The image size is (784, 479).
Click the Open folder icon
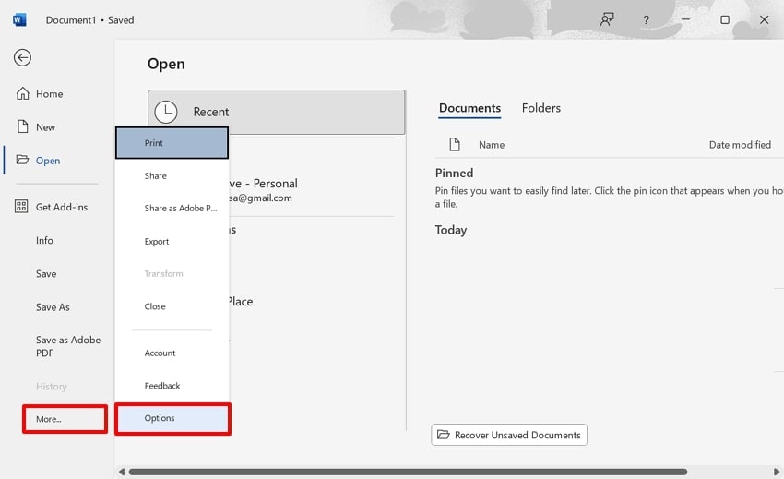tap(22, 161)
